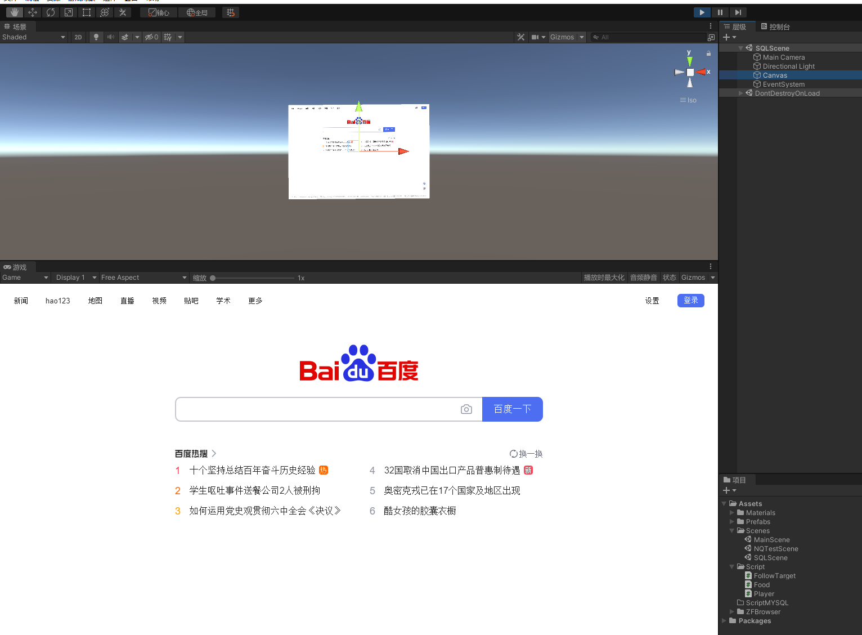The width and height of the screenshot is (862, 635).
Task: Open Scene view more options menu
Action: coord(711,26)
